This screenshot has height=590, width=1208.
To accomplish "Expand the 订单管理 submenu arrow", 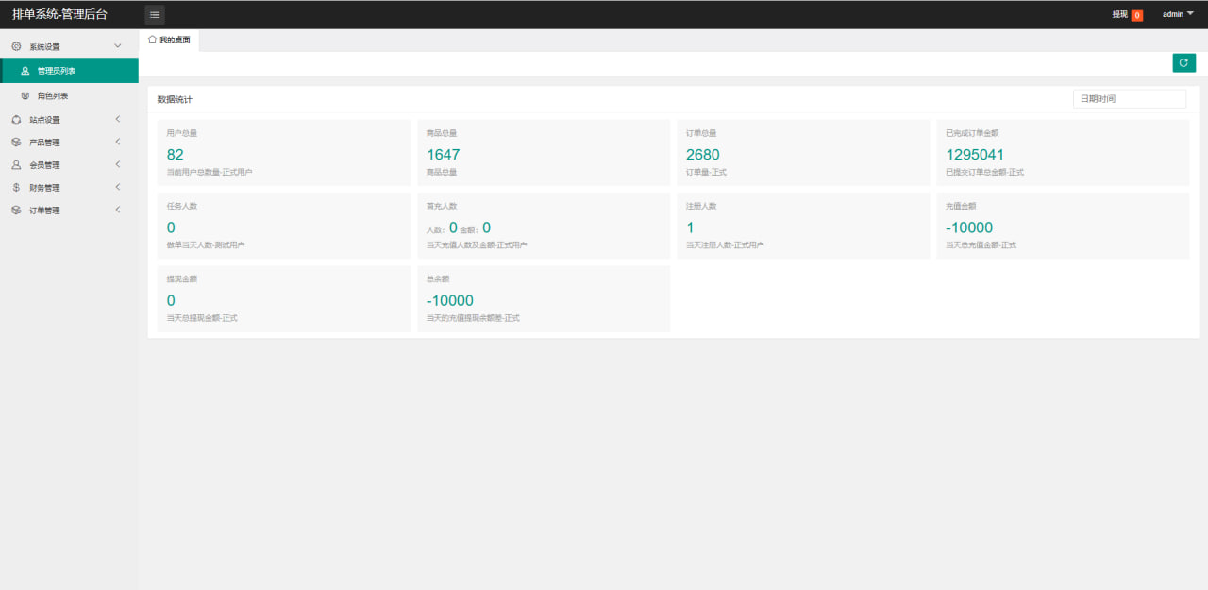I will click(117, 211).
